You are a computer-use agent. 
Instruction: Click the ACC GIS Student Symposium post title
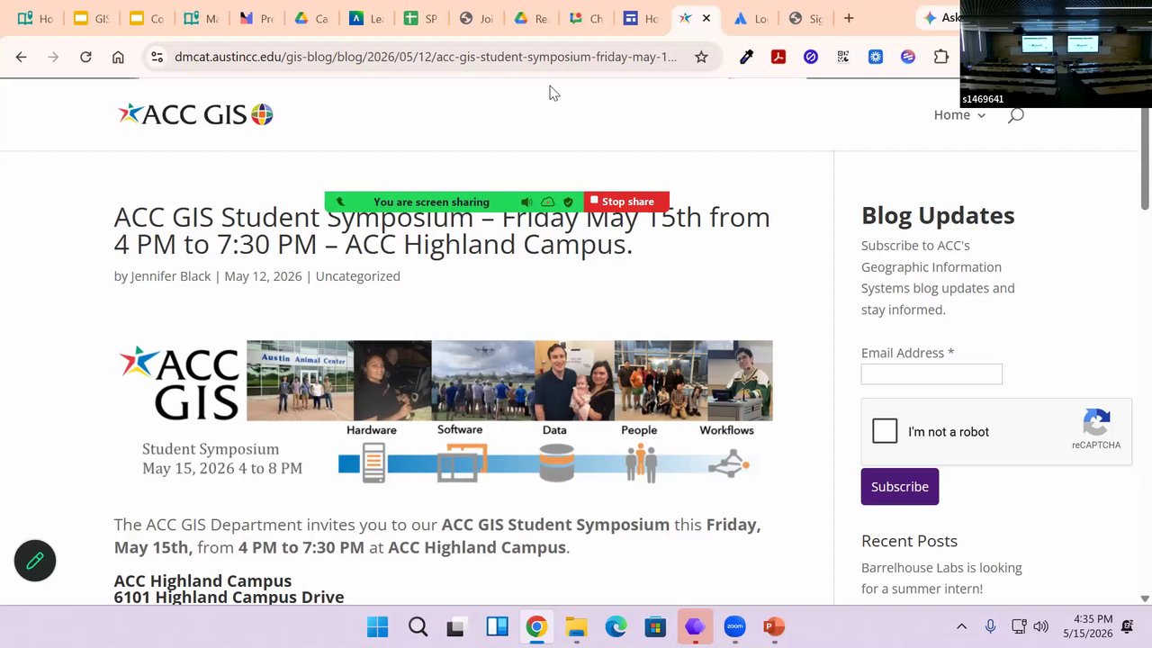pos(442,230)
